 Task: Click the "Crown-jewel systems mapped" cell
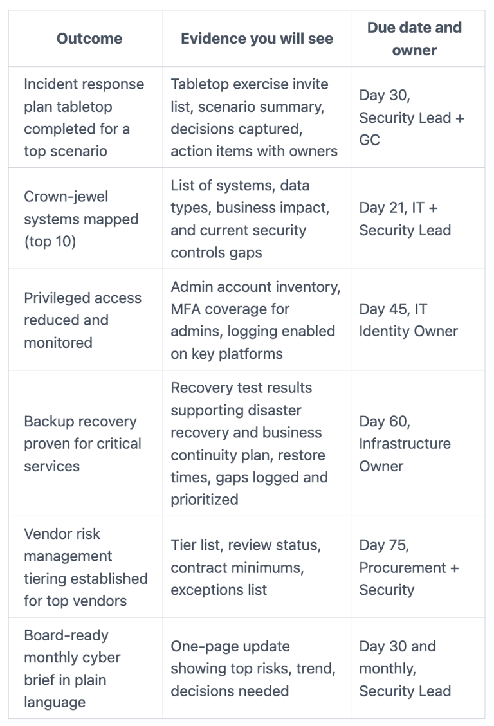(81, 219)
